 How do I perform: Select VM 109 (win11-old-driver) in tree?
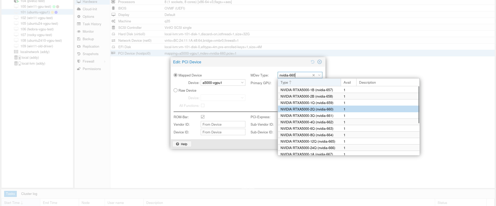(37, 46)
